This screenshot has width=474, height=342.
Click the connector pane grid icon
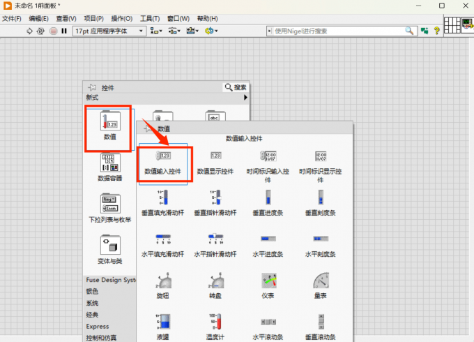pyautogui.click(x=452, y=25)
